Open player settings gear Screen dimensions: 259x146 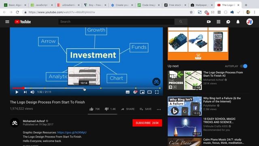coord(135,92)
